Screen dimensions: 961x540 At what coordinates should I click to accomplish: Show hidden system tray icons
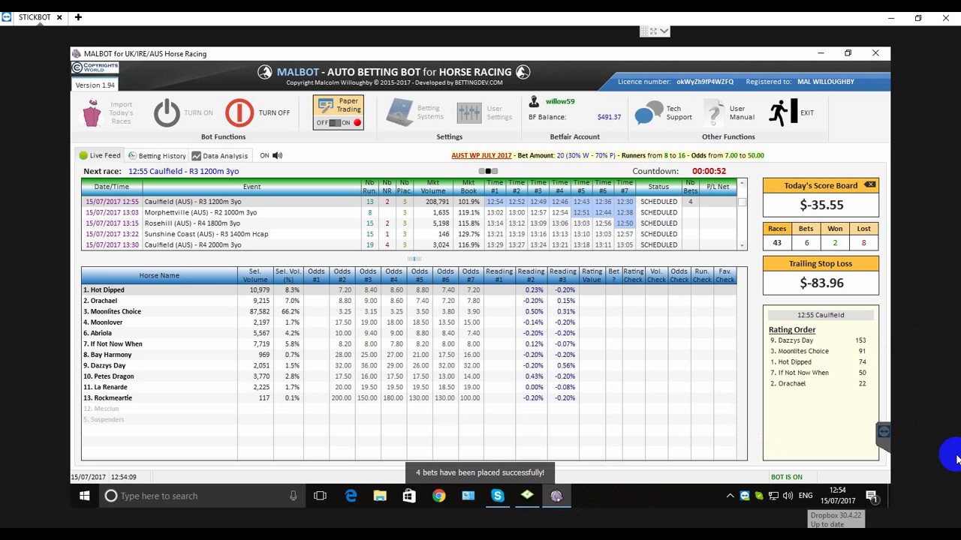[730, 496]
